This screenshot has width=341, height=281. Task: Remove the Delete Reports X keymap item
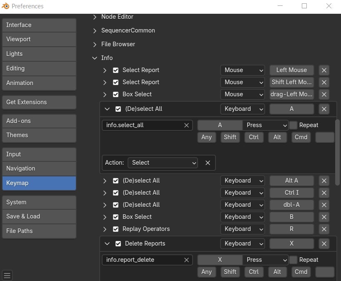coord(324,243)
